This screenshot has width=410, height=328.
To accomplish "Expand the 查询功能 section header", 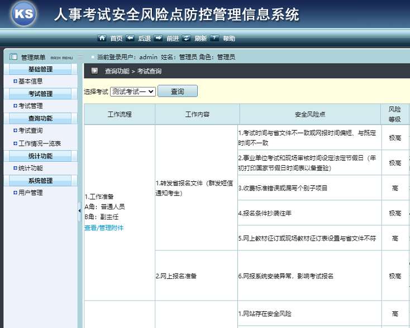I will [40, 118].
